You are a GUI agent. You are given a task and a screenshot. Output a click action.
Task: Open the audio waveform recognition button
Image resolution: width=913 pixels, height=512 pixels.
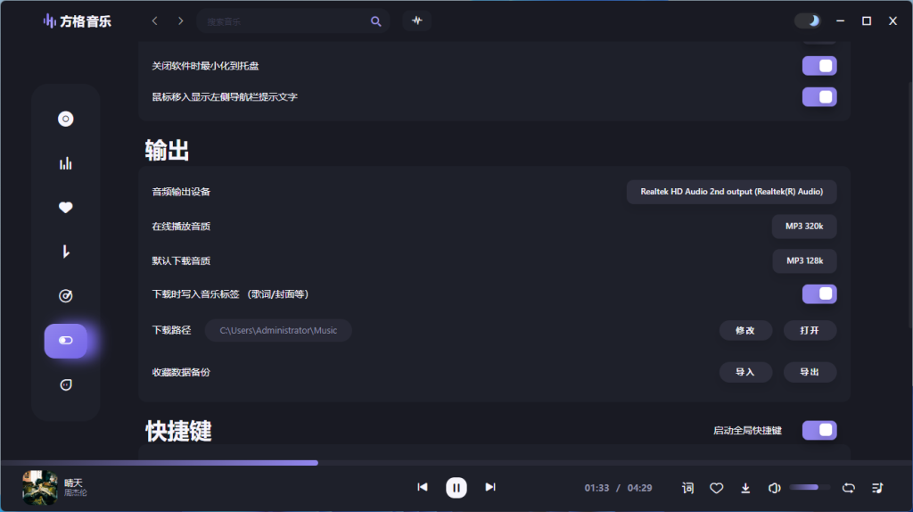click(x=417, y=21)
